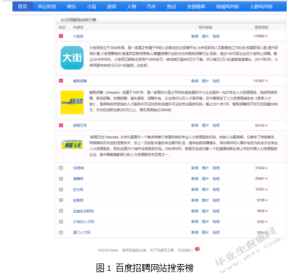Open the 人群风向标 tab

coord(261,7)
